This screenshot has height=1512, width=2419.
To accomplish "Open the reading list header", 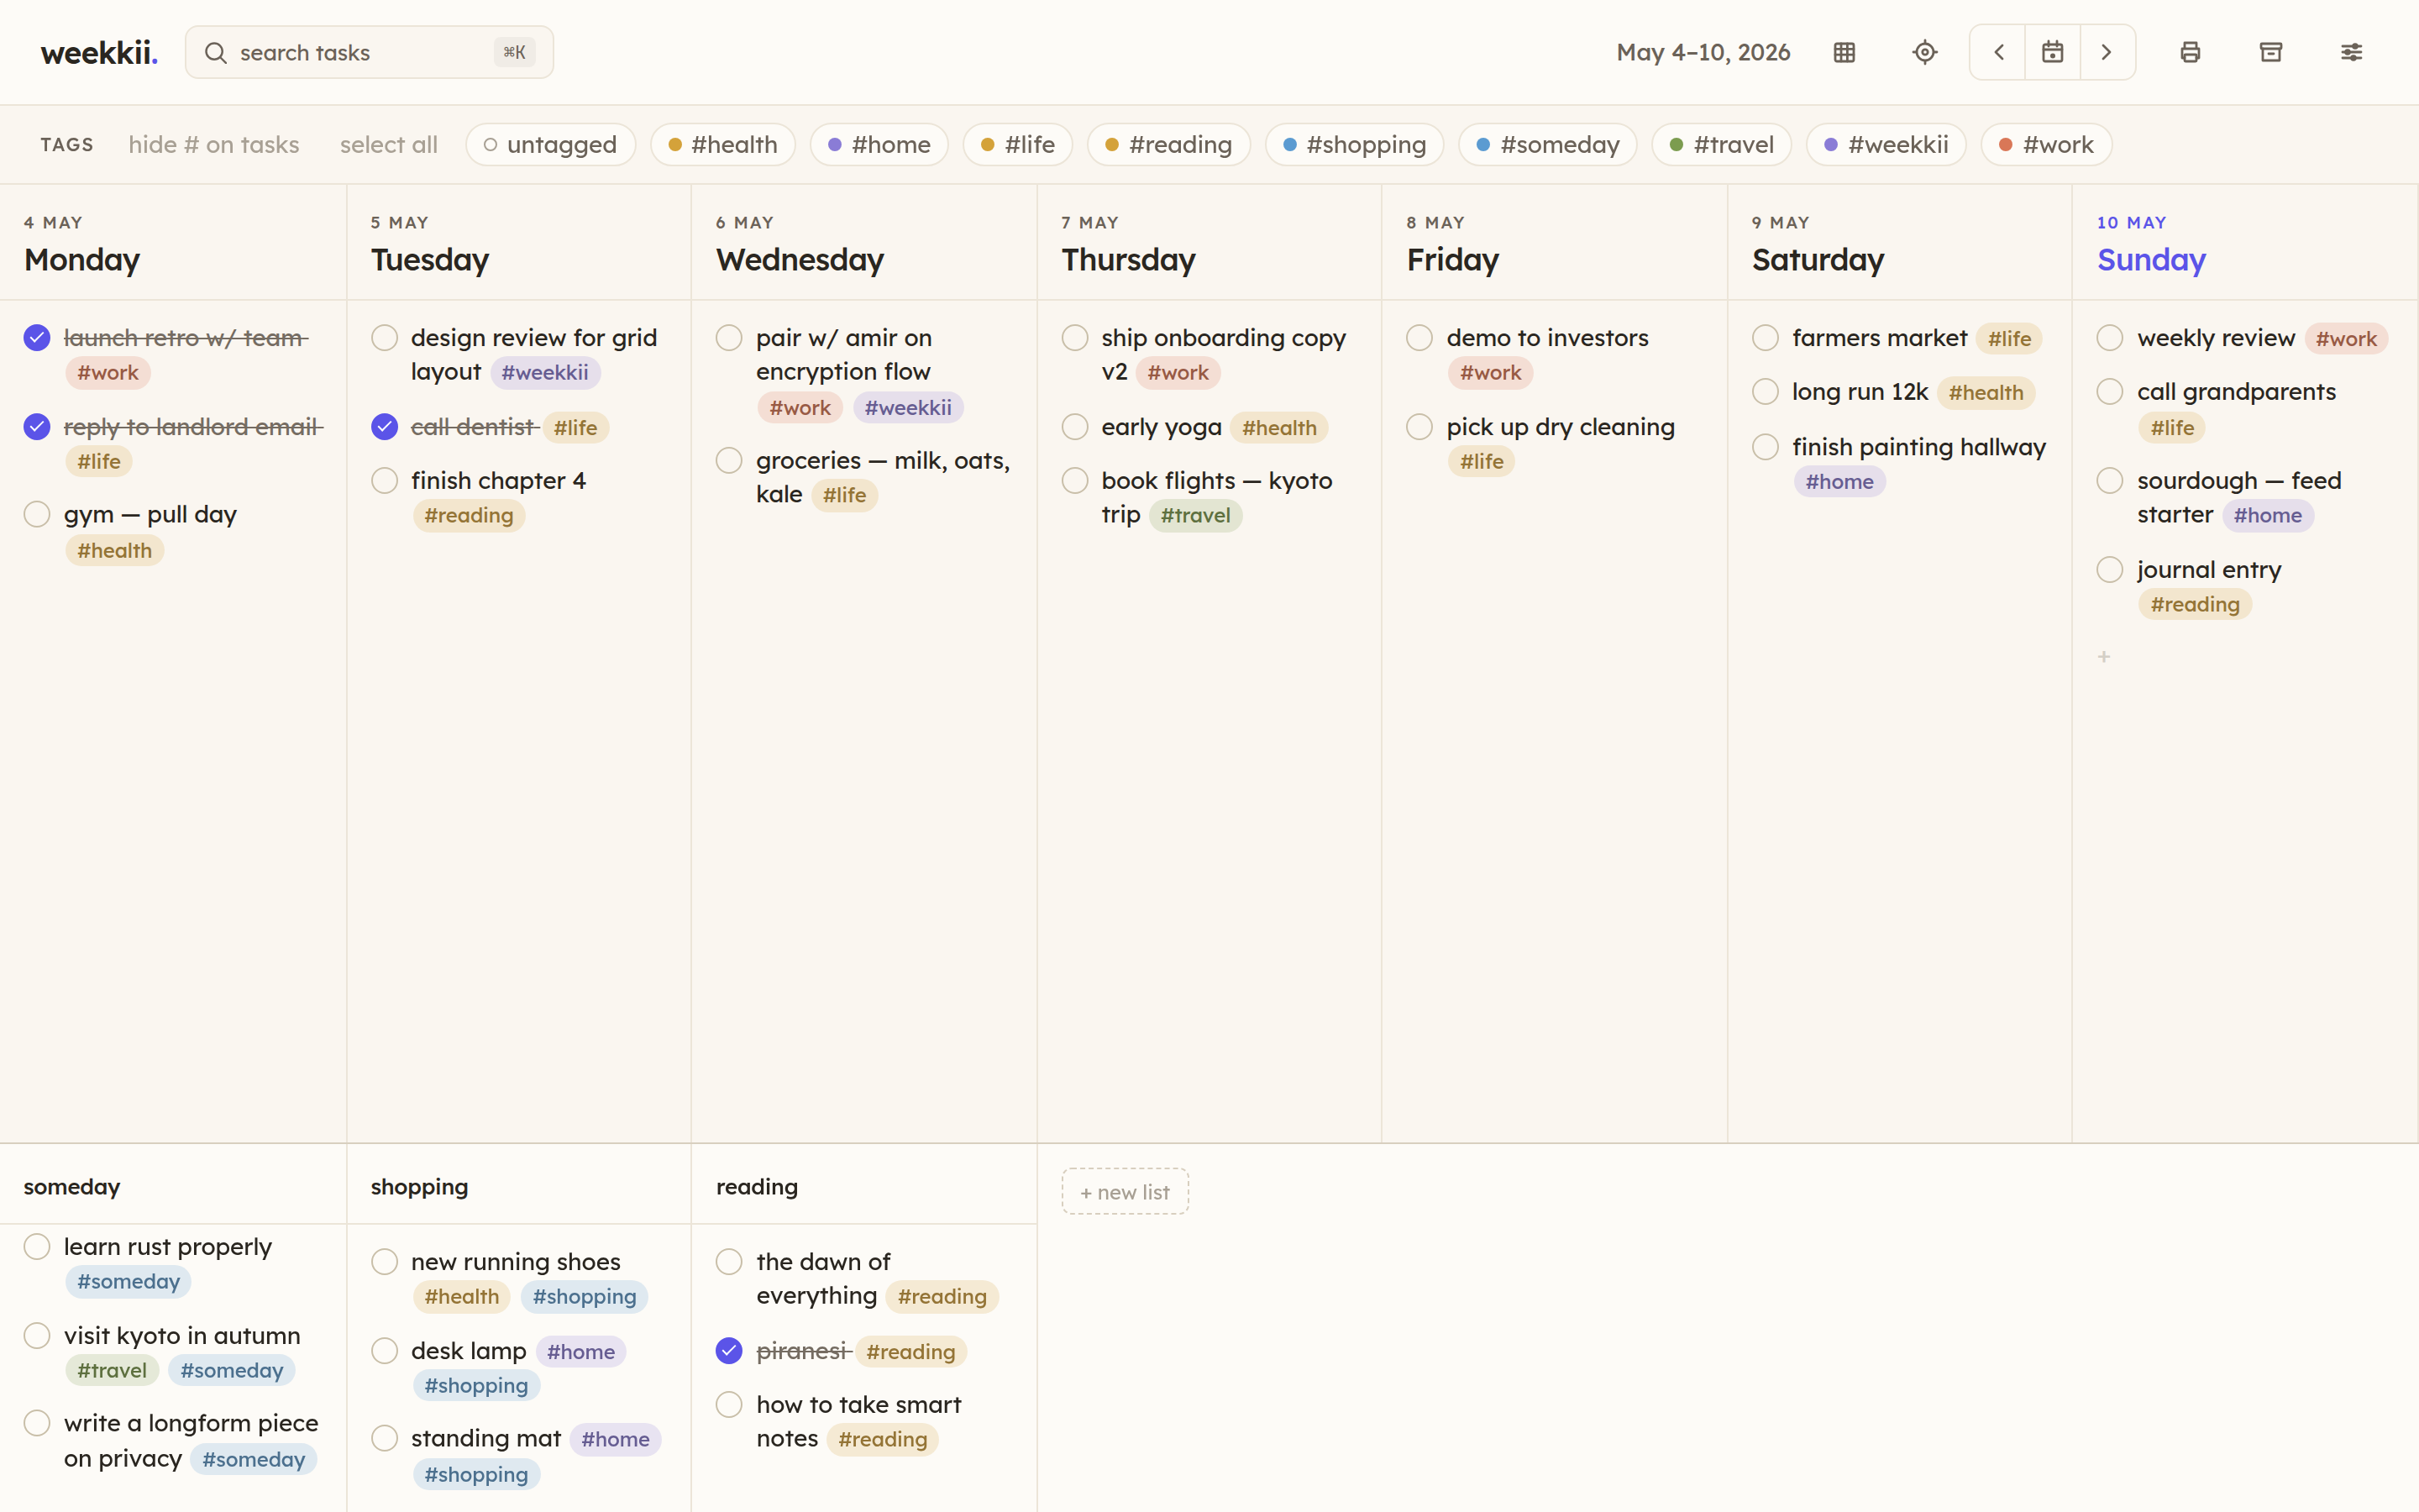I will (757, 1187).
